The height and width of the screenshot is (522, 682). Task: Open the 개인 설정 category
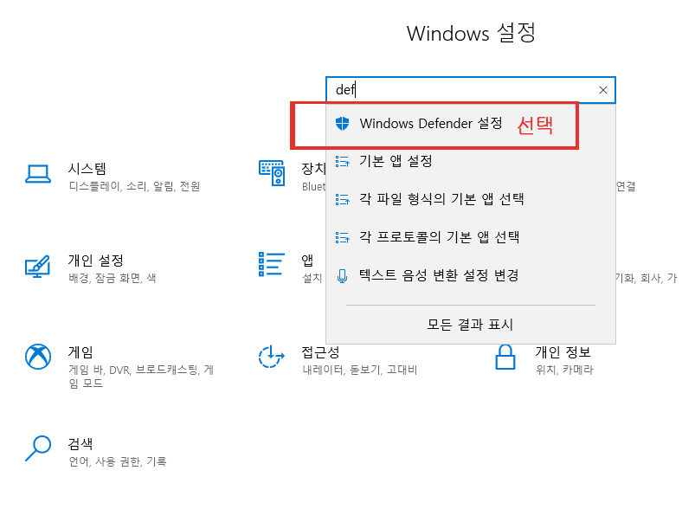click(96, 261)
